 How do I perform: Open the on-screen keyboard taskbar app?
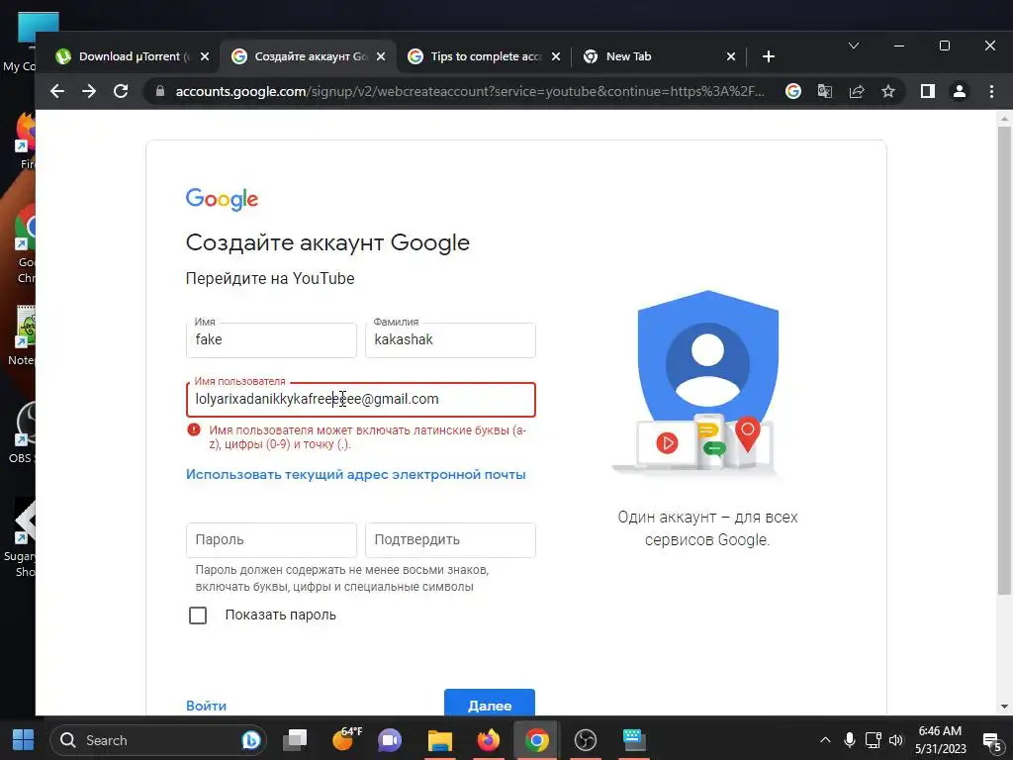pyautogui.click(x=633, y=740)
